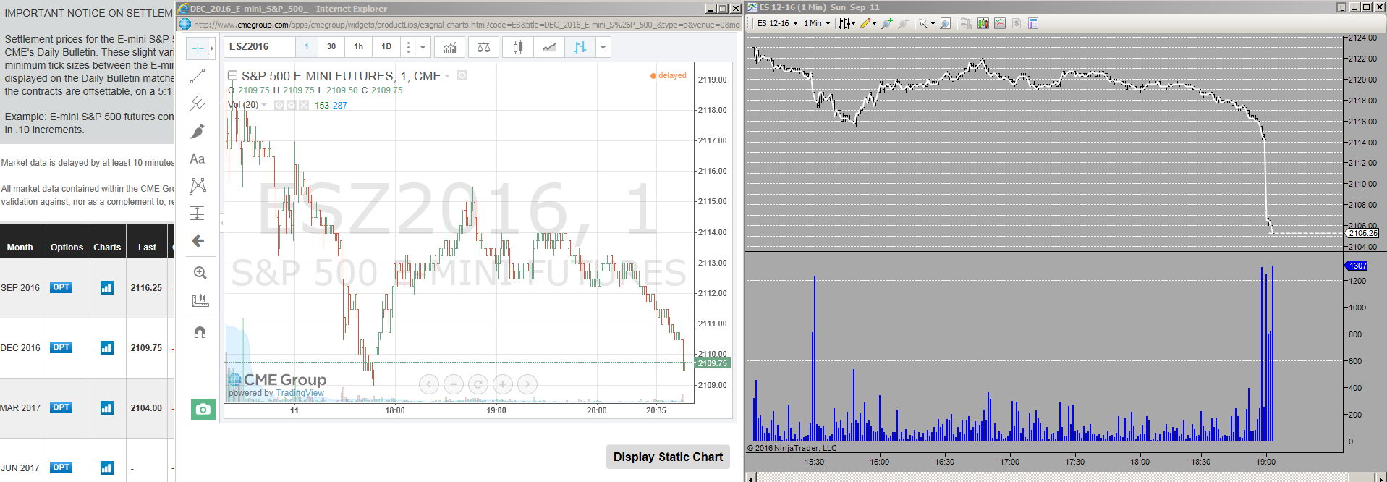
Task: Click NinjaTrader zoom in icon
Action: point(886,23)
